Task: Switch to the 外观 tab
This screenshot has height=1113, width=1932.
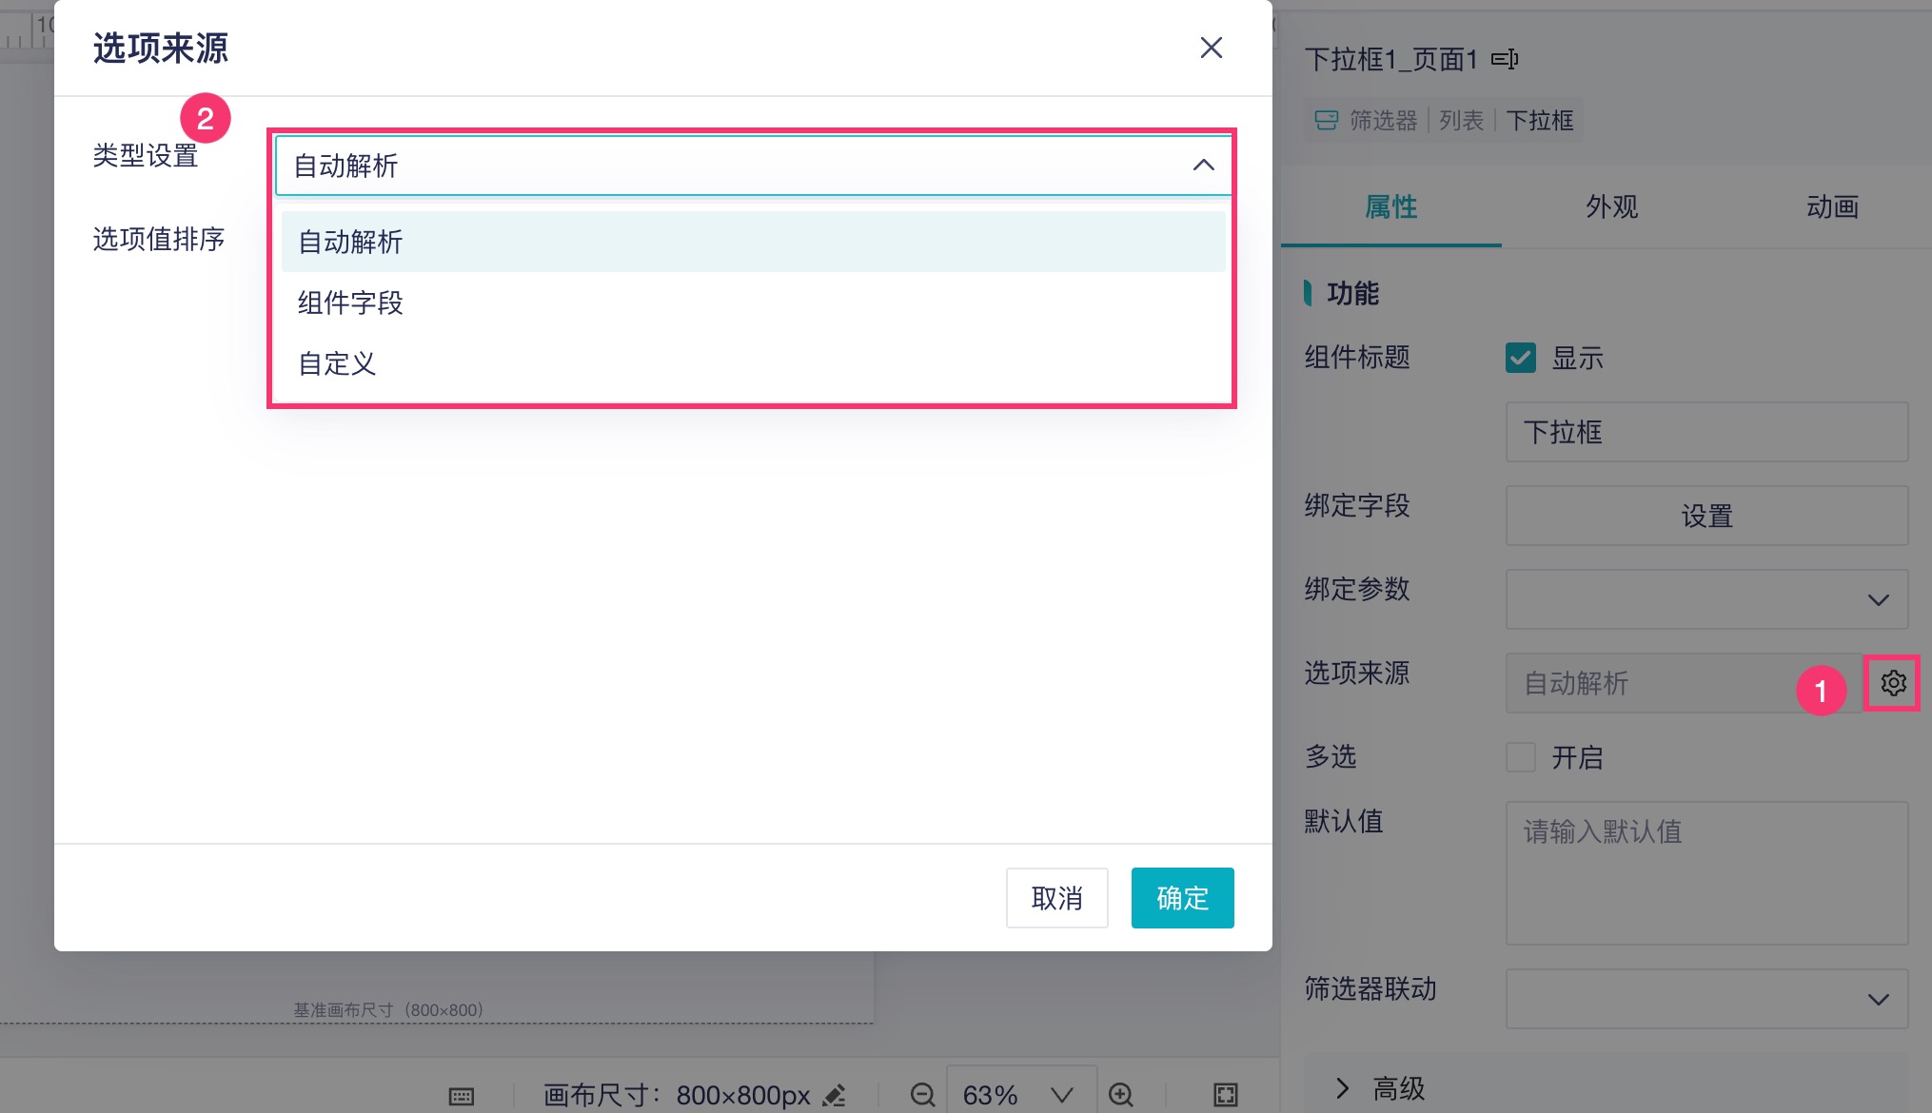Action: pos(1611,206)
